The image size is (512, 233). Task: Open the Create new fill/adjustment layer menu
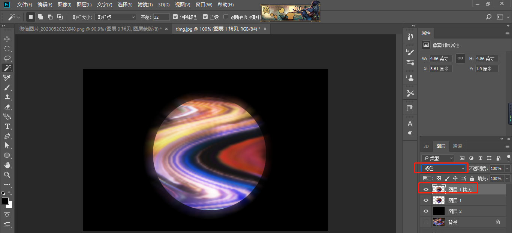[x=471, y=158]
